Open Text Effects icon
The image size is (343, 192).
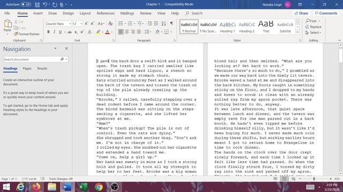[x=90, y=32]
